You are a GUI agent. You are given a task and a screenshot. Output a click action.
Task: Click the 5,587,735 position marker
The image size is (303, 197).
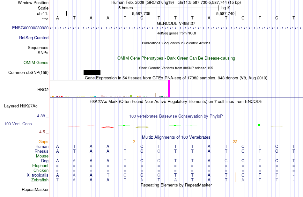[x=141, y=13]
